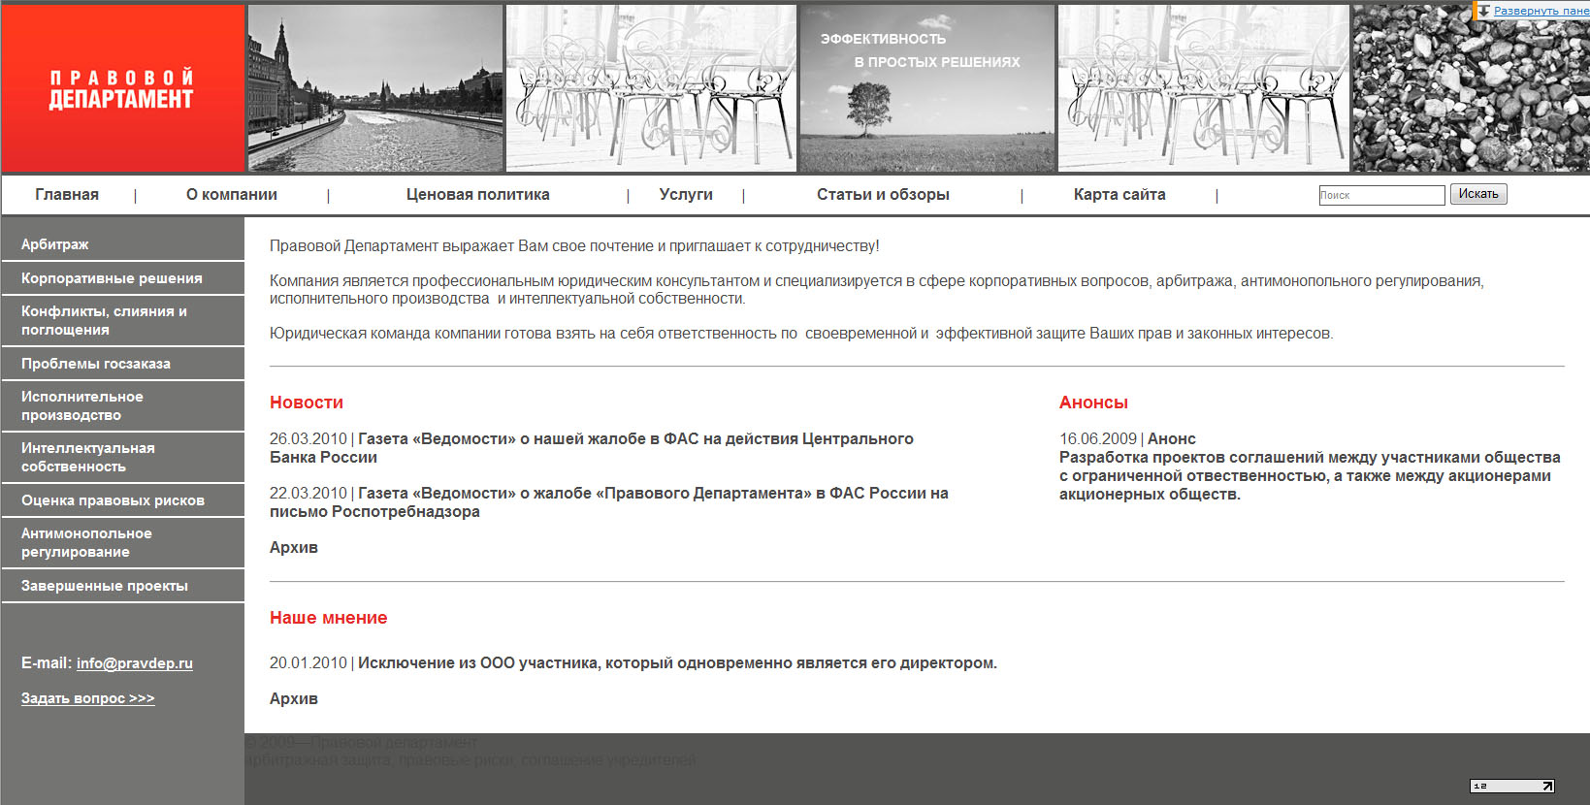
Task: Click the info@pravdep.ru email link
Action: [x=134, y=663]
